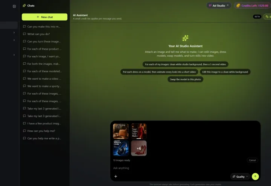271x186 pixels.
Task: Send message with the arrow button
Action: [x=255, y=177]
